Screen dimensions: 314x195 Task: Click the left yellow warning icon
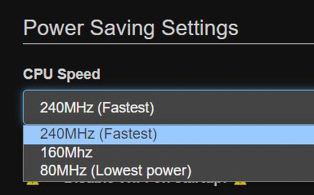tap(32, 183)
